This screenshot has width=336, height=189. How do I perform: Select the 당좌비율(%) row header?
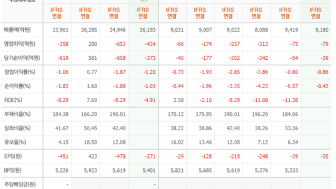tap(17, 128)
